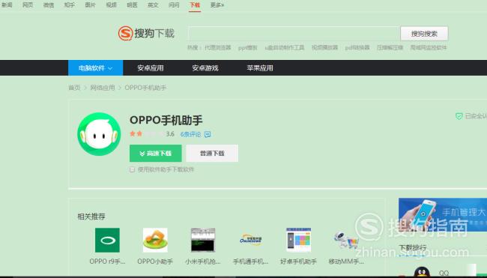487x278 pixels.
Task: Open the comment bubble icon beside 6条评论
Action: (208, 134)
